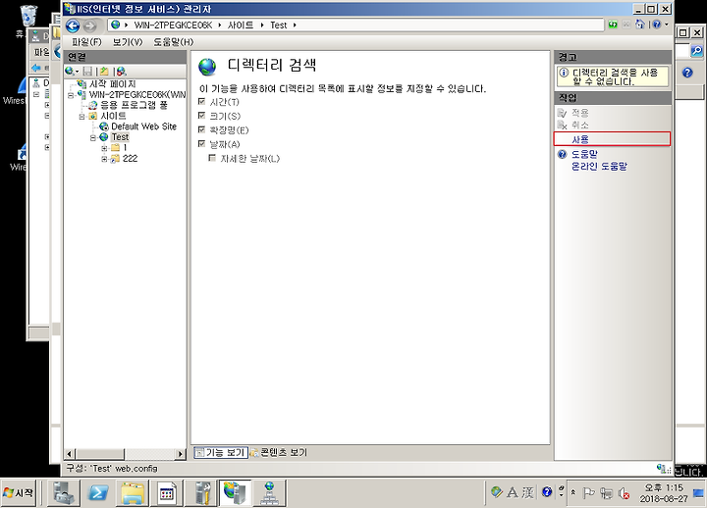Toggle the 자세한 날짜(L) checkbox

coord(212,158)
